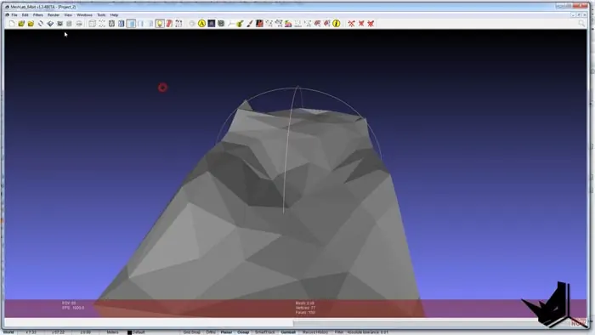
Task: Toggle Points render mode
Action: pos(102,24)
